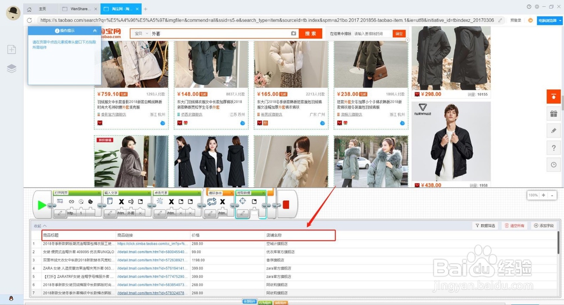
Task: Add a new tab with plus button
Action: (146, 8)
